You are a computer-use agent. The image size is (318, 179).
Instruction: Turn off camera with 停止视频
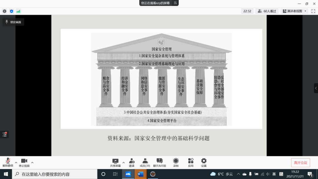24,163
